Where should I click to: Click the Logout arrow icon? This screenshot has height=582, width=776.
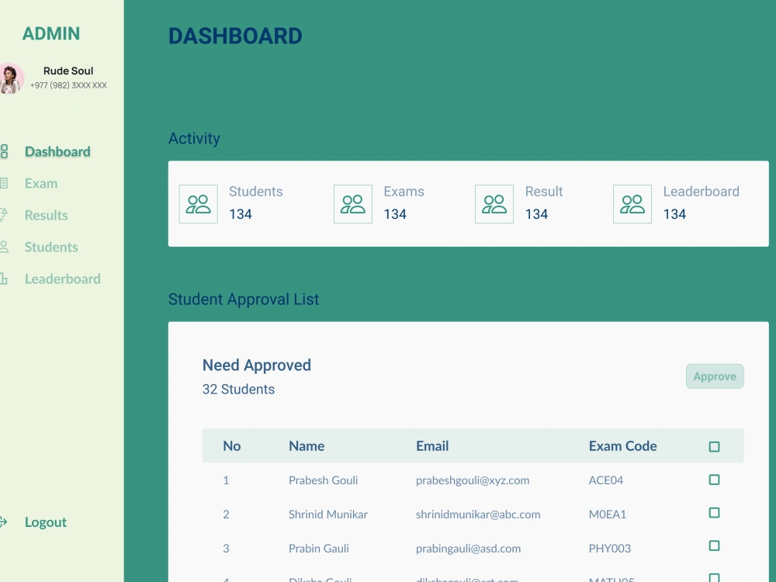click(x=3, y=521)
